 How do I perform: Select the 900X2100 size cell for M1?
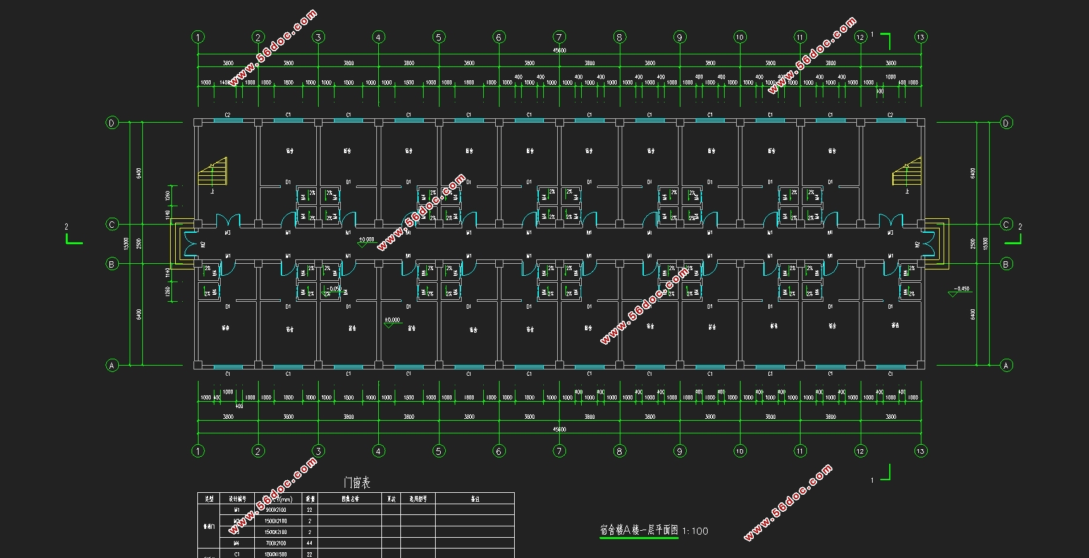[276, 510]
